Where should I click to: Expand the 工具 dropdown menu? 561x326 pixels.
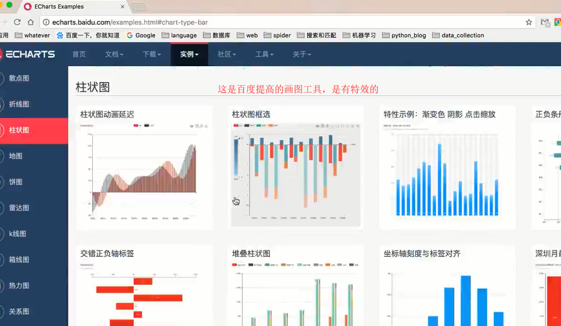pyautogui.click(x=265, y=54)
